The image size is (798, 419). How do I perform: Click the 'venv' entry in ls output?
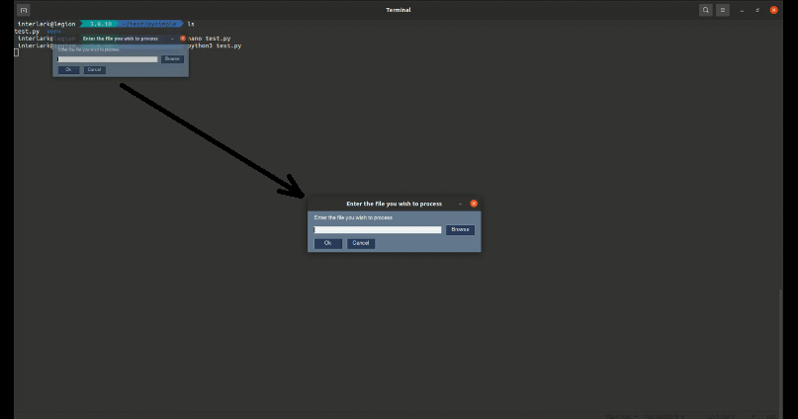pos(53,32)
